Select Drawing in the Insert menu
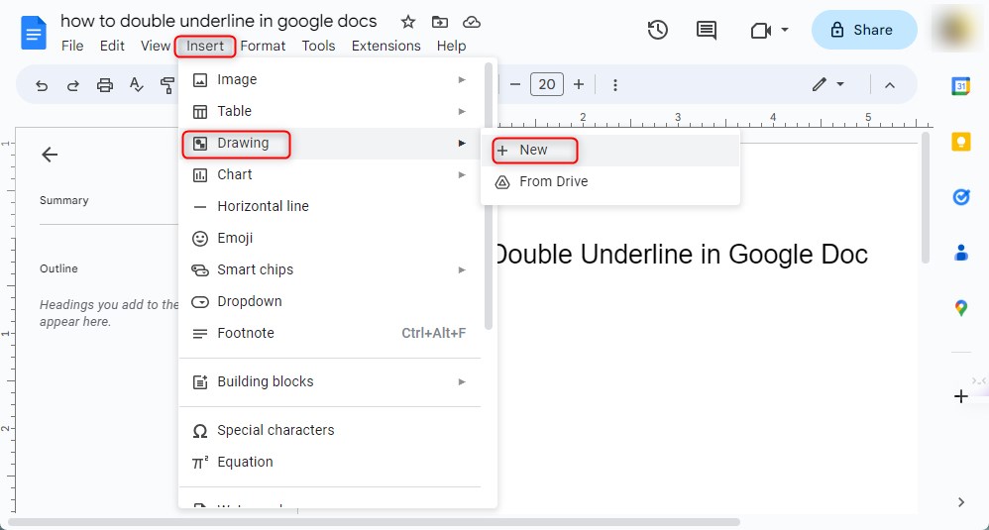Screen dimensions: 989x530 (330, 144)
